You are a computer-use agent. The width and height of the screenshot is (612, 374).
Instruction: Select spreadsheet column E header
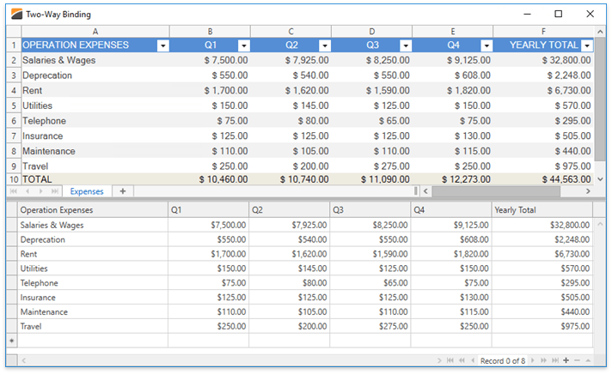(x=453, y=32)
